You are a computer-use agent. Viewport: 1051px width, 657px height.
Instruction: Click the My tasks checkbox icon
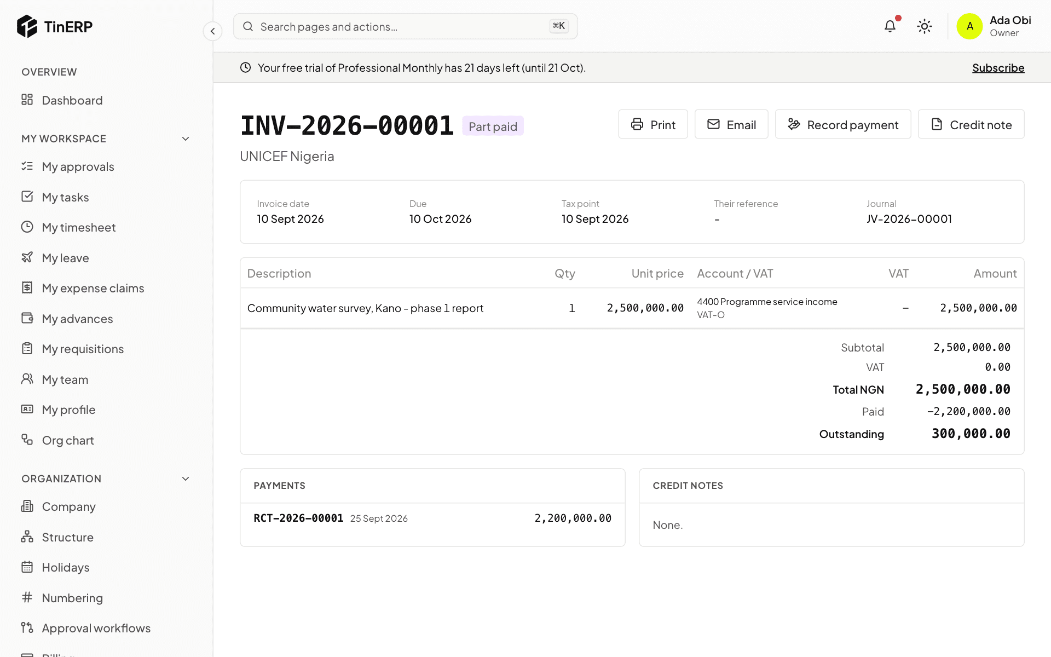click(x=27, y=197)
